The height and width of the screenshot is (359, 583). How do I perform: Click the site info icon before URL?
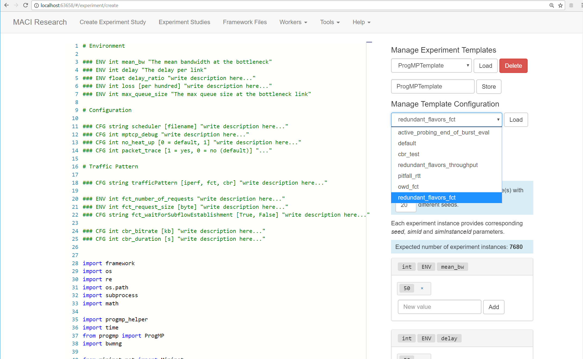pyautogui.click(x=36, y=5)
